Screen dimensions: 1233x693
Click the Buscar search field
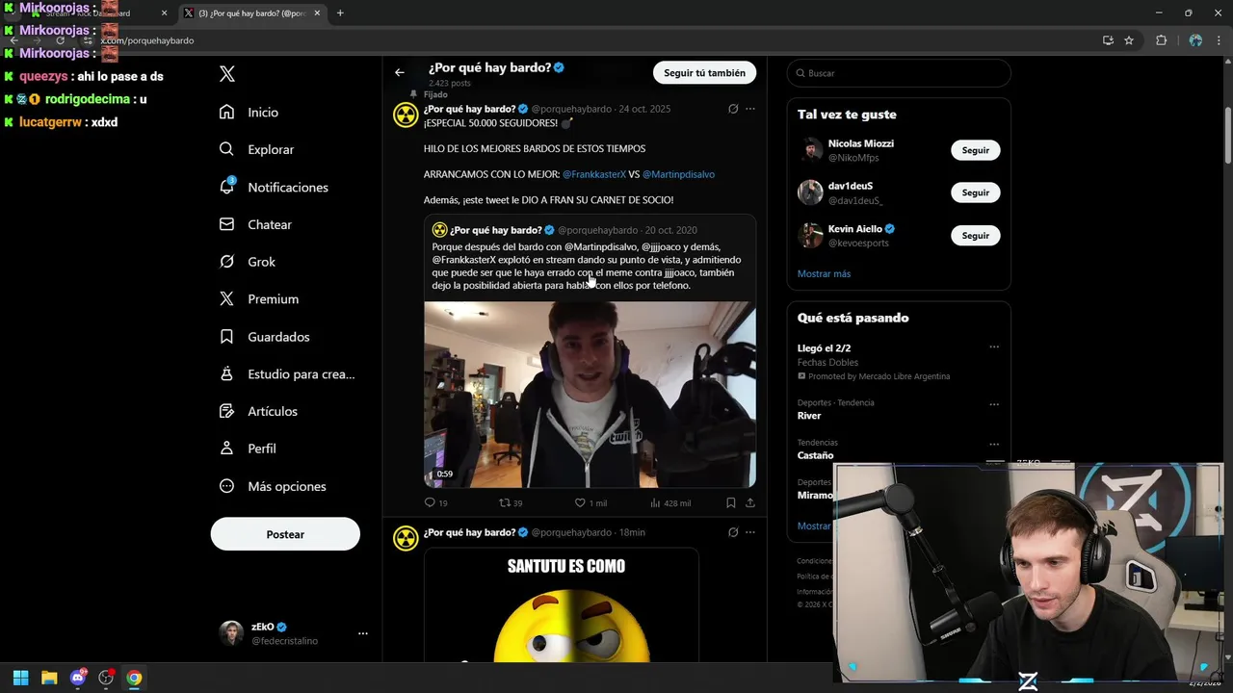pos(899,73)
